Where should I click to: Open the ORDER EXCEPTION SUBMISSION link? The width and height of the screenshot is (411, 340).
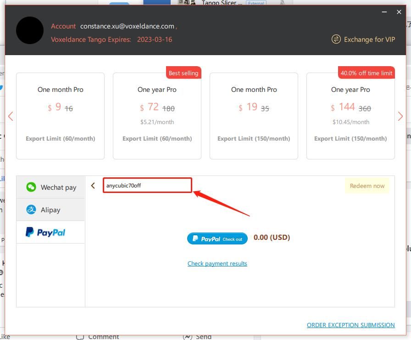tap(351, 325)
